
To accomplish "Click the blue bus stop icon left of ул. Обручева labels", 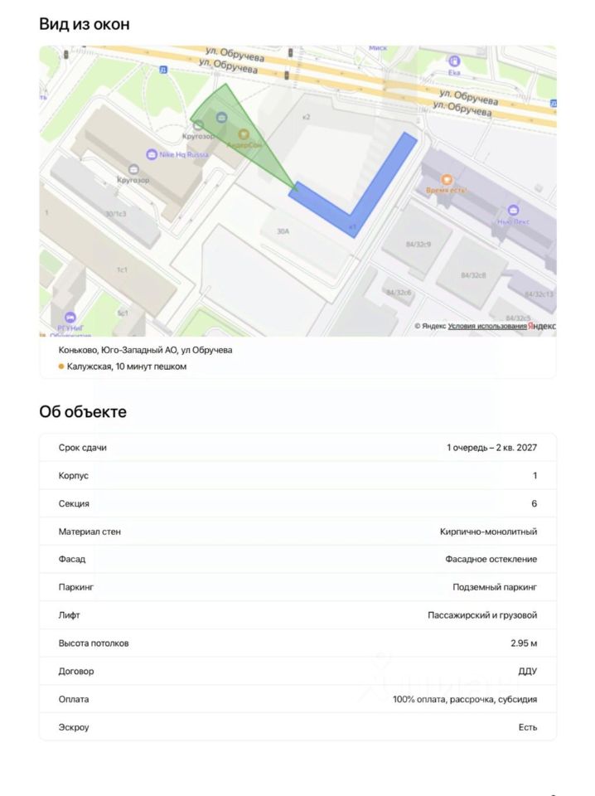I will (163, 70).
